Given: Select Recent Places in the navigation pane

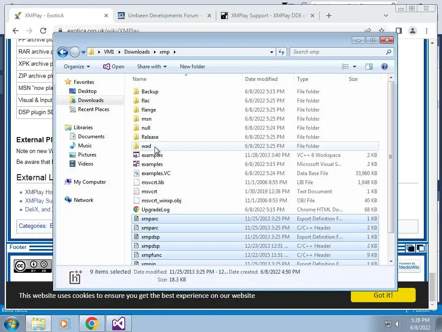Looking at the screenshot, I should pos(93,109).
